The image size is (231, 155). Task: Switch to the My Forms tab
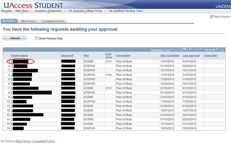click(9, 21)
